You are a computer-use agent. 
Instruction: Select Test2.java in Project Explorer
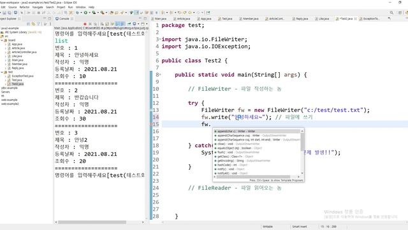pos(17,84)
